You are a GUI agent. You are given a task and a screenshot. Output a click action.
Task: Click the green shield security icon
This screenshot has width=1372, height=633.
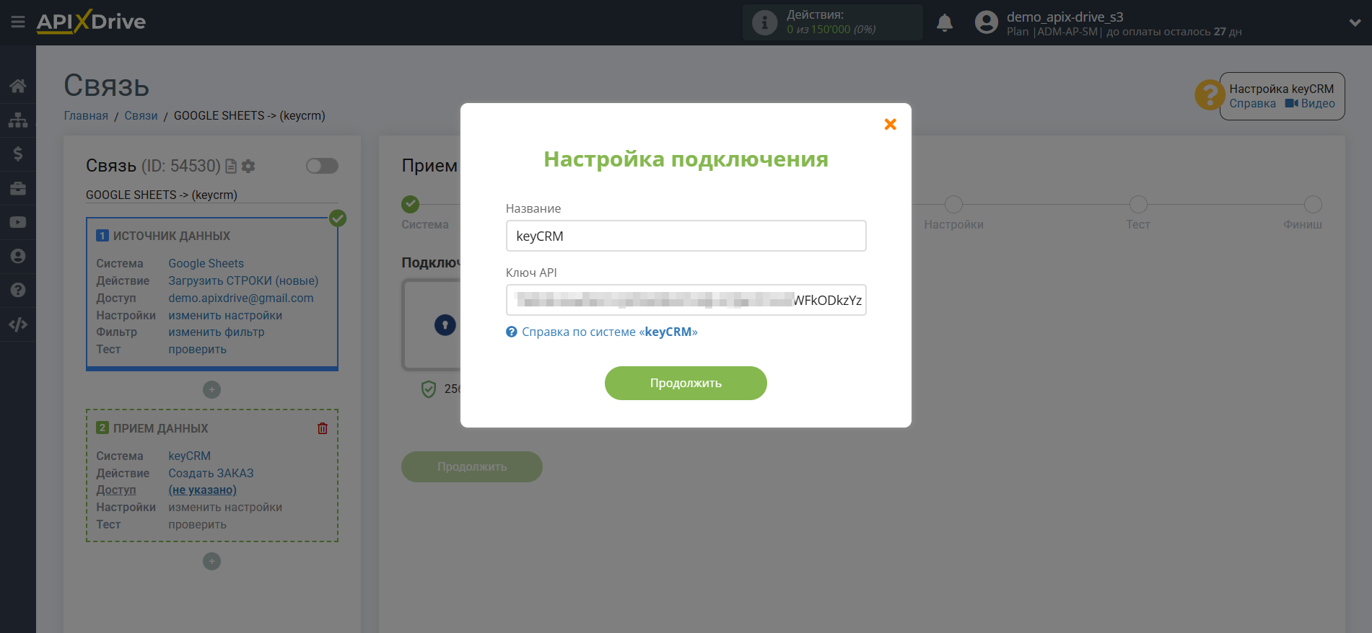429,389
